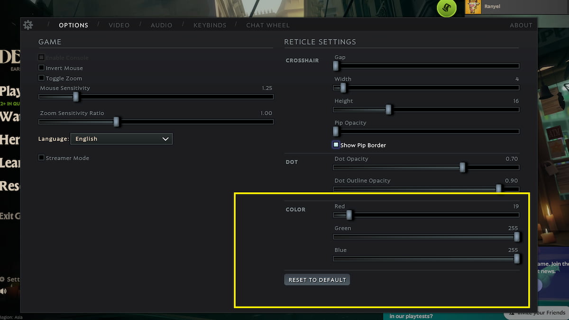Click the Dot Outline Opacity value 0.90

512,181
